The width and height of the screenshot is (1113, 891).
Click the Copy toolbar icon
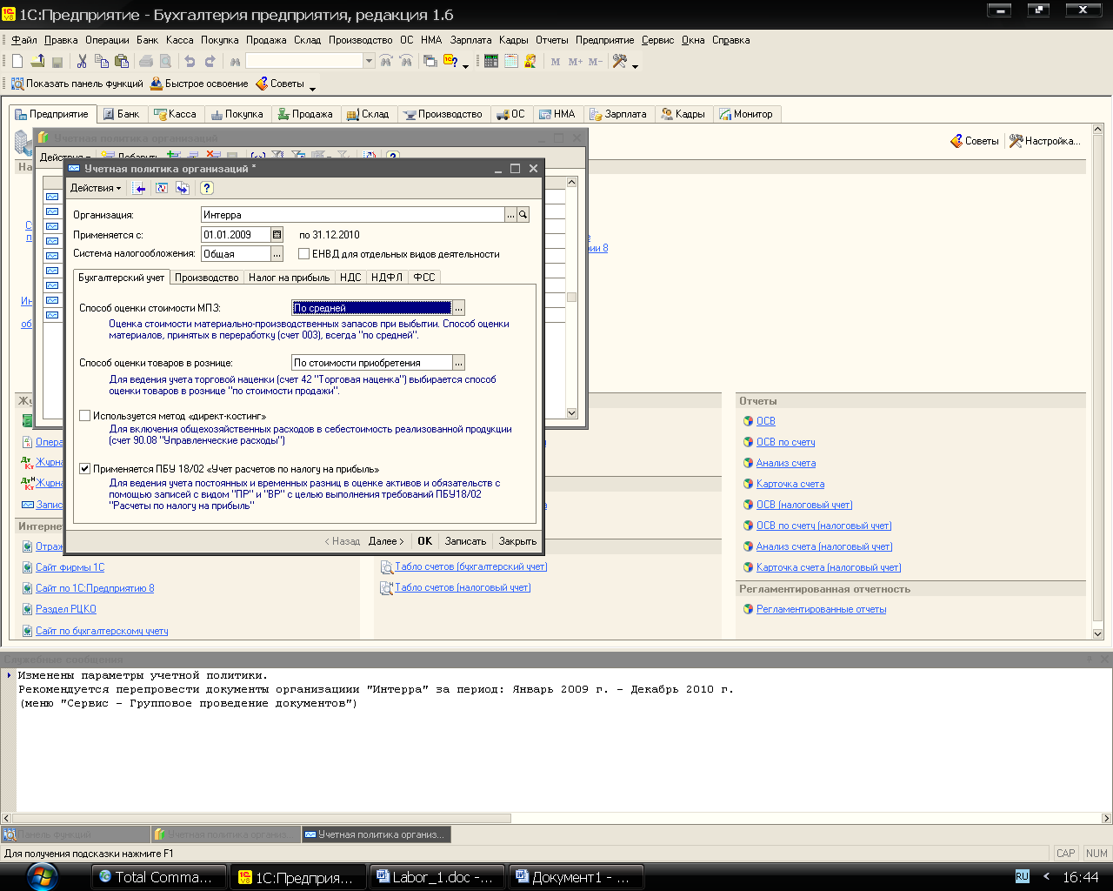pyautogui.click(x=102, y=61)
